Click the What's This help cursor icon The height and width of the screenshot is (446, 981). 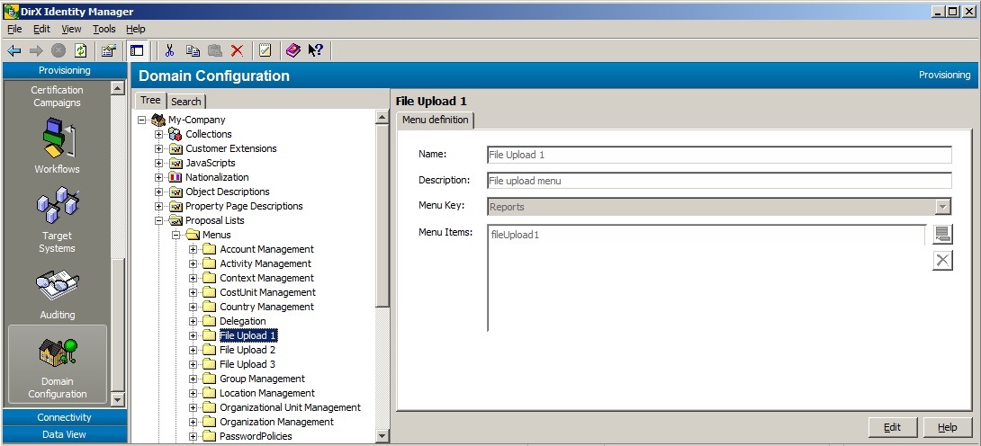[x=315, y=50]
